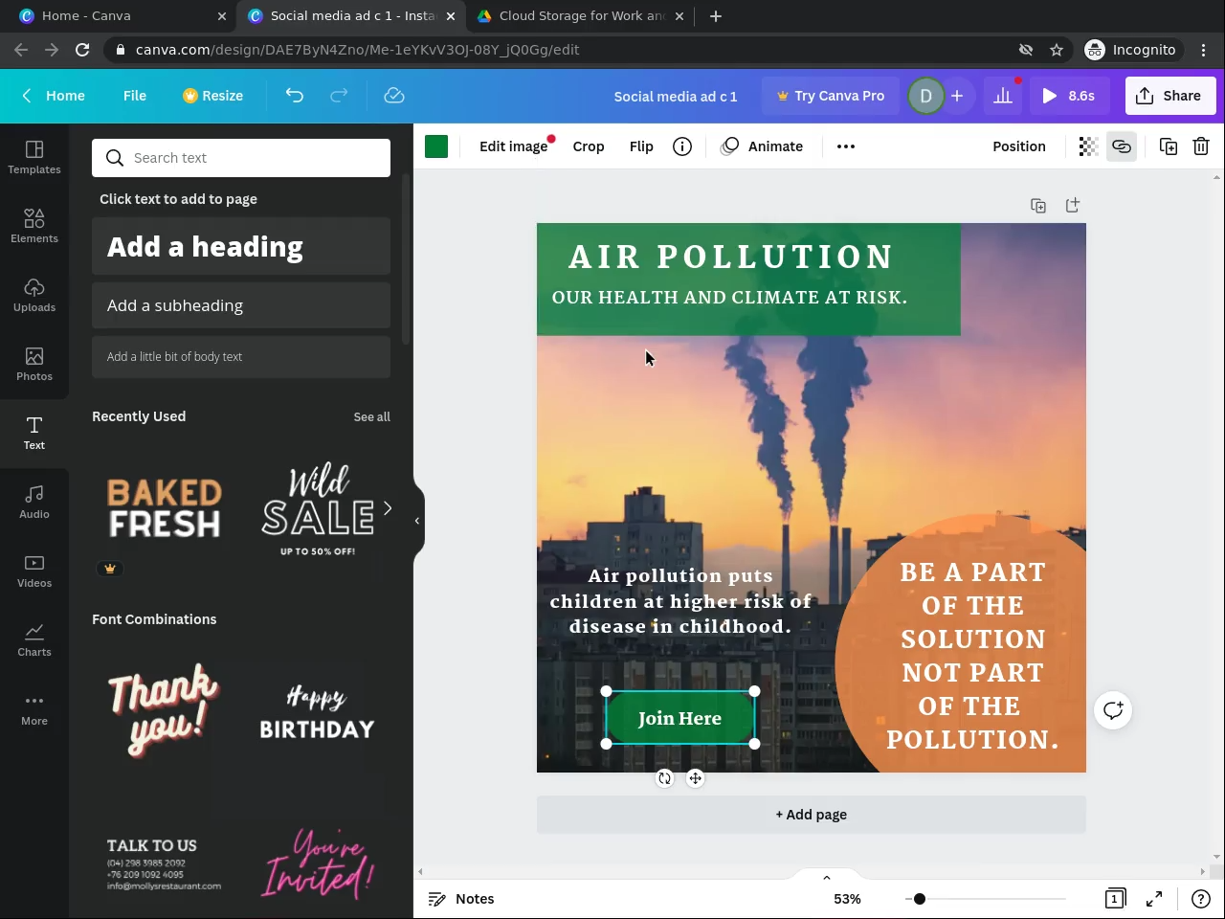
Task: Delete the selected element with trash icon
Action: point(1201,146)
